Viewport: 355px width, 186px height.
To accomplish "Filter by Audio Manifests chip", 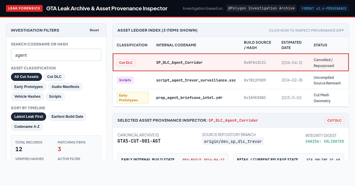I will point(65,87).
